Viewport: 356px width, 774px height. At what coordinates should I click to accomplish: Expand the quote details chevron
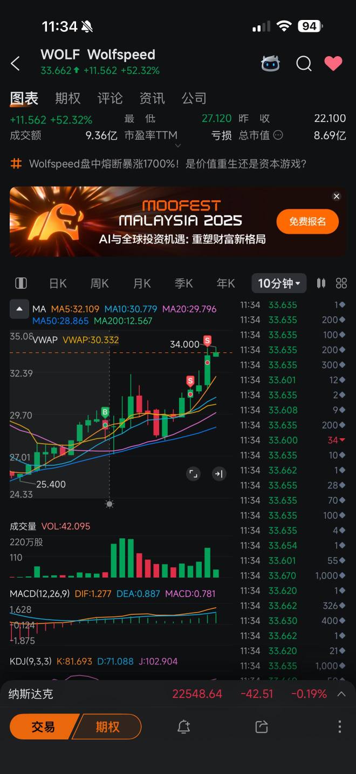click(x=178, y=146)
